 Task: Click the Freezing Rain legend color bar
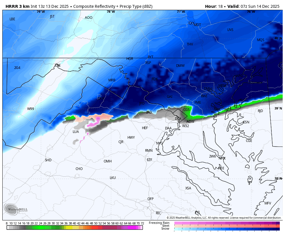(x=227, y=223)
